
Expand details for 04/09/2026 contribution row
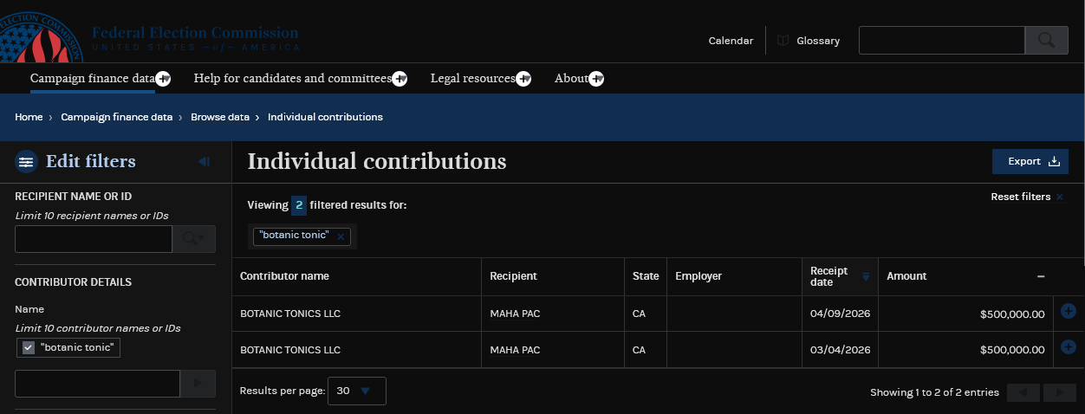[1069, 312]
